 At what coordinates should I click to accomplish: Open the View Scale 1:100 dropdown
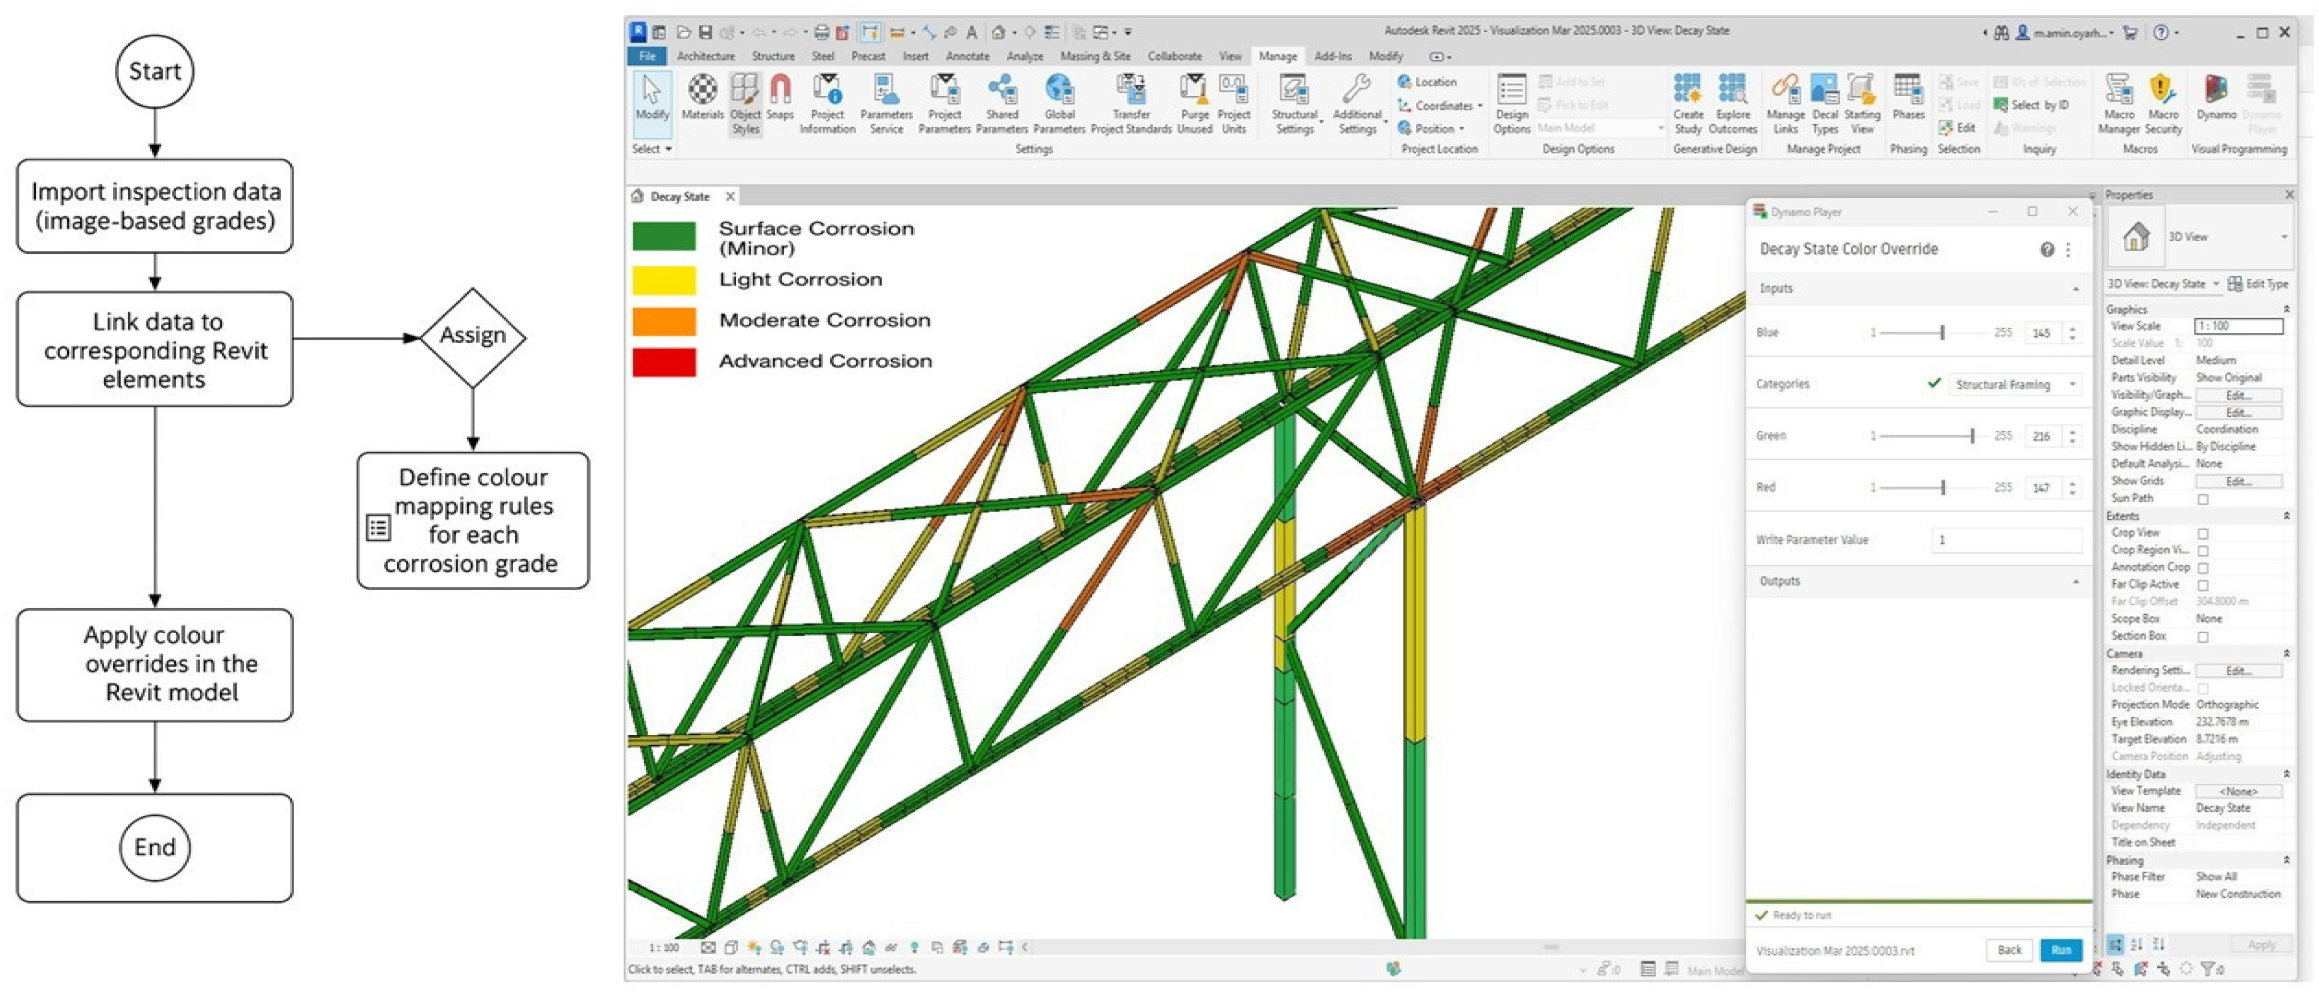coord(2238,326)
